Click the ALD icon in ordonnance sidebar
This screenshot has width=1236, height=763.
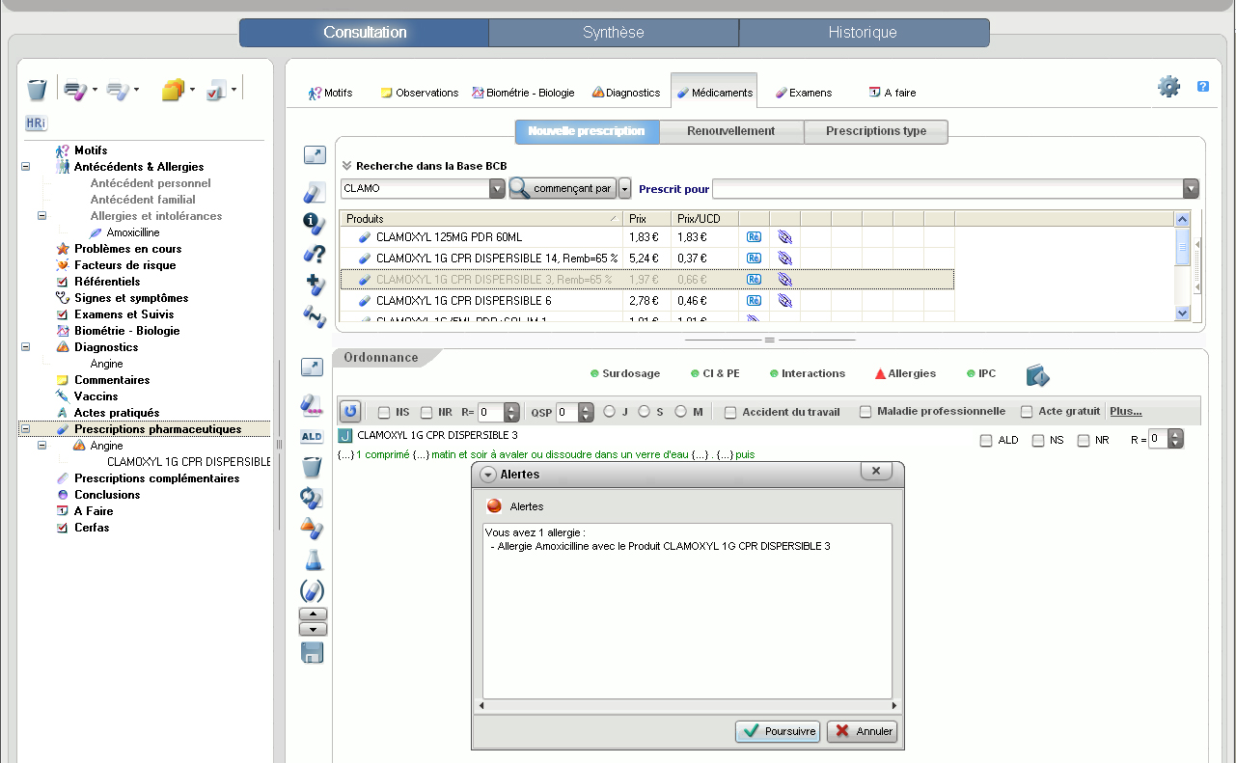tap(312, 436)
